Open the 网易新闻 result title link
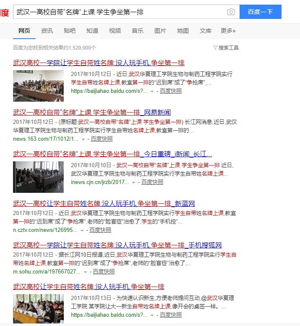Viewport: 300px width, 326px height. [92, 113]
